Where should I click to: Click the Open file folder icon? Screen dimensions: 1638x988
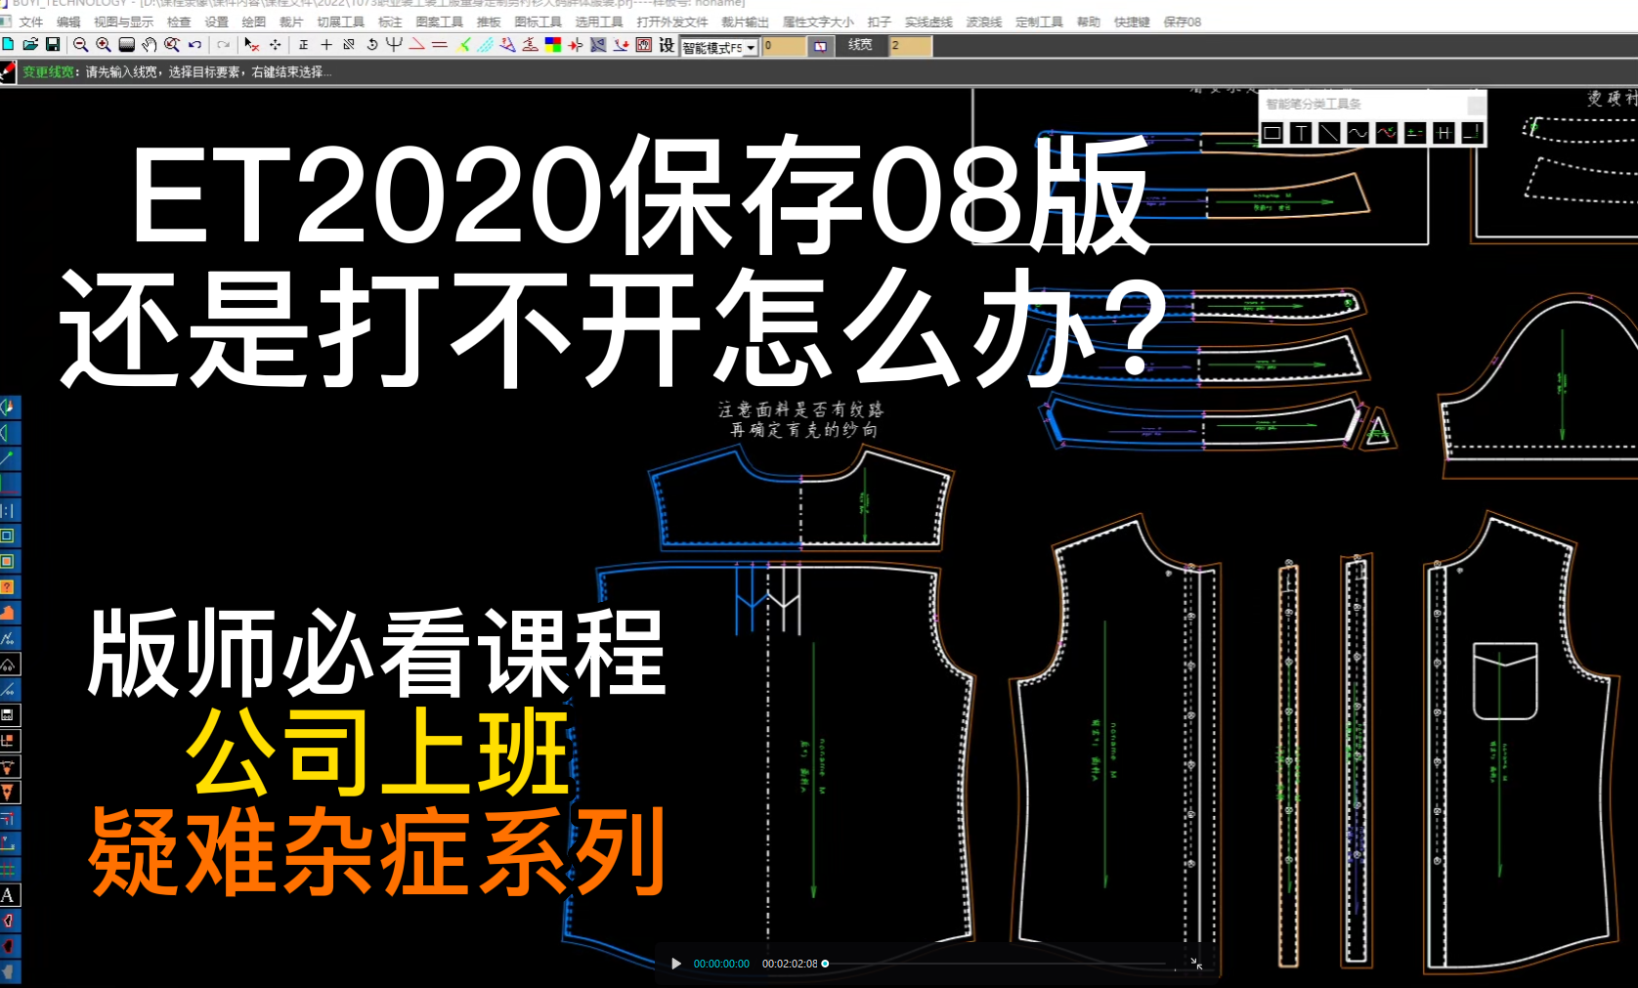30,44
